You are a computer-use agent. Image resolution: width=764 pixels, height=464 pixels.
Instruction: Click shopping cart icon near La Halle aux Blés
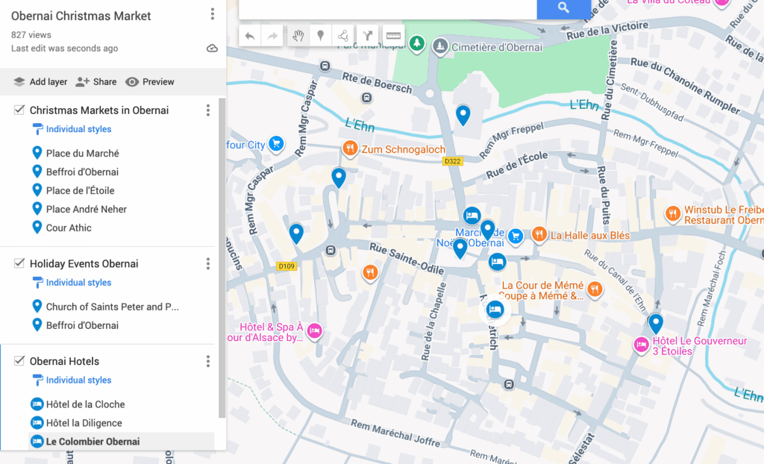click(x=516, y=237)
